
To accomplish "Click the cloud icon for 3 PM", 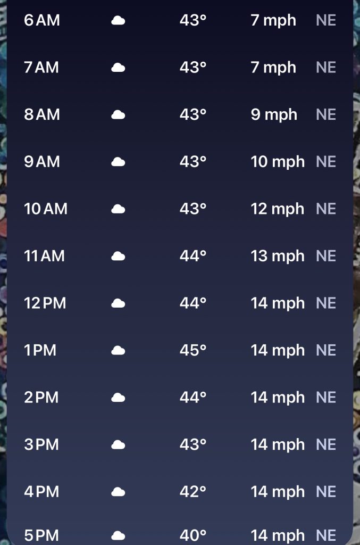I will pos(118,444).
